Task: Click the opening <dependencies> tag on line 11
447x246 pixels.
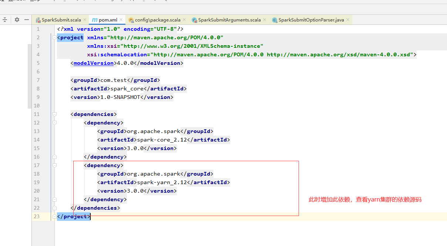Action: coord(94,114)
